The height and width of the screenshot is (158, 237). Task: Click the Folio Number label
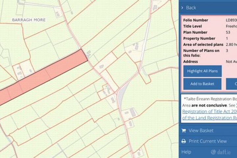point(196,20)
